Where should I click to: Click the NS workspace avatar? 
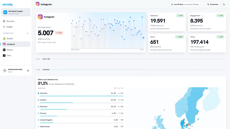[x=5, y=12]
